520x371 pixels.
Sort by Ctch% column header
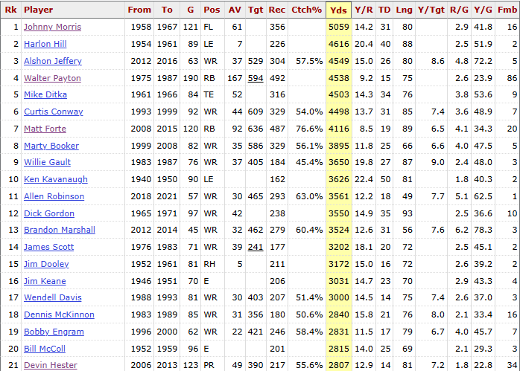coord(306,10)
